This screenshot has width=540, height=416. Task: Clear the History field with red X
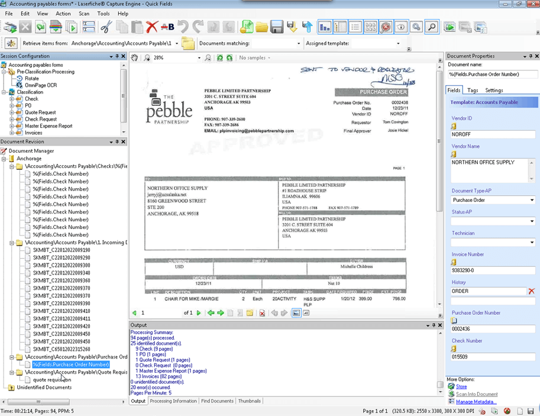[x=531, y=291]
